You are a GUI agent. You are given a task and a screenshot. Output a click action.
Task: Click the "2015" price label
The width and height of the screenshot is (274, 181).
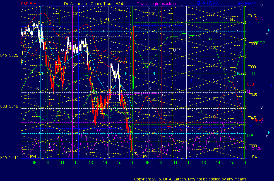point(253,156)
